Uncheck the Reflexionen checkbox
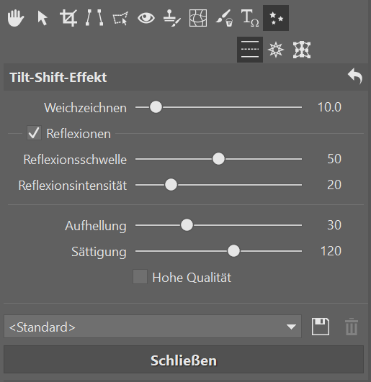 click(x=34, y=133)
